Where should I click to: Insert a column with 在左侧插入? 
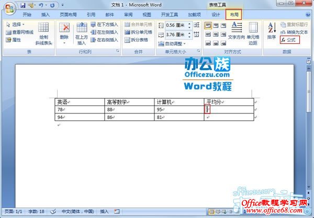[104, 32]
